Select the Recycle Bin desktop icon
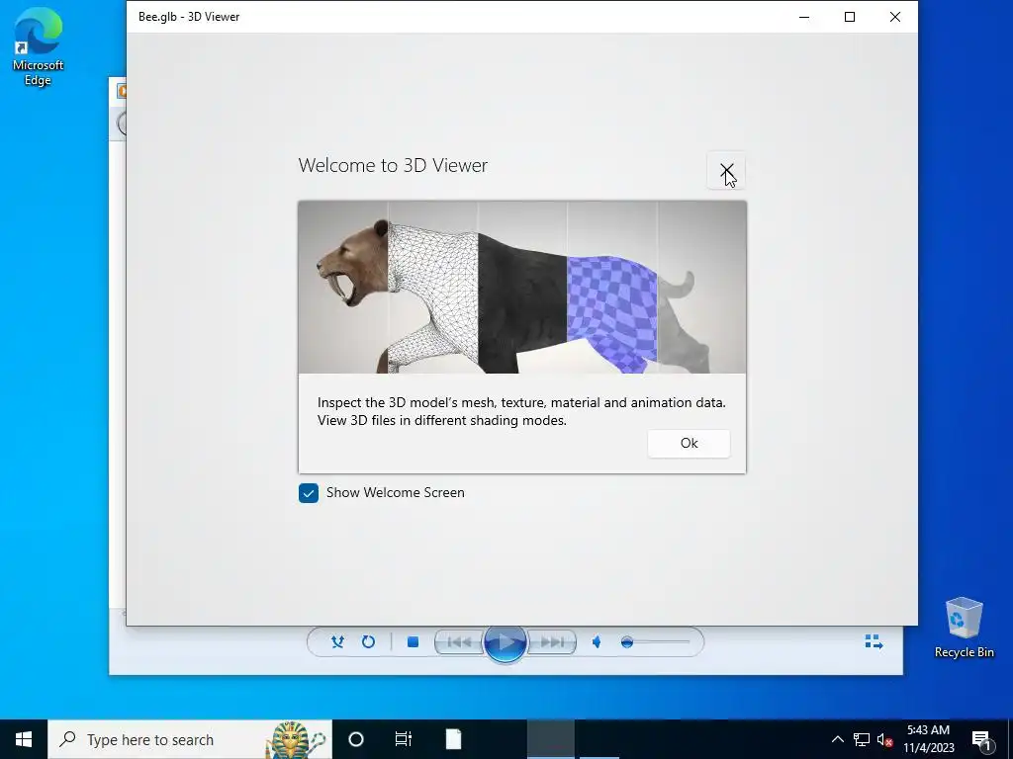The image size is (1013, 759). click(964, 628)
